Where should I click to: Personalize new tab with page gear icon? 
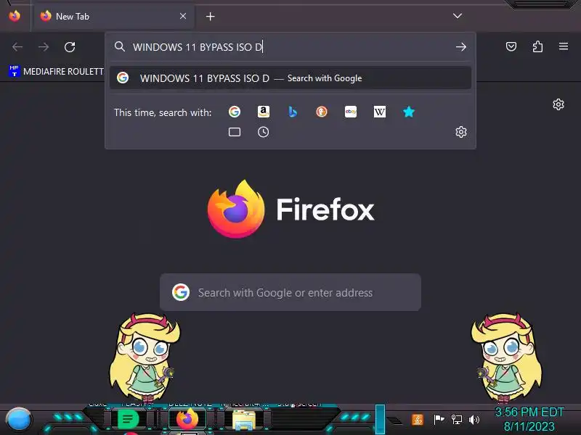coord(558,104)
